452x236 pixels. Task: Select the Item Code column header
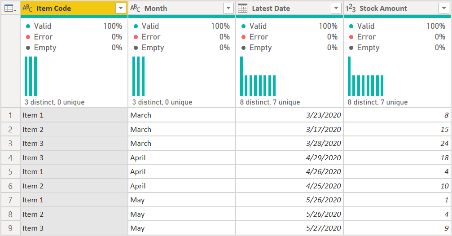[74, 8]
